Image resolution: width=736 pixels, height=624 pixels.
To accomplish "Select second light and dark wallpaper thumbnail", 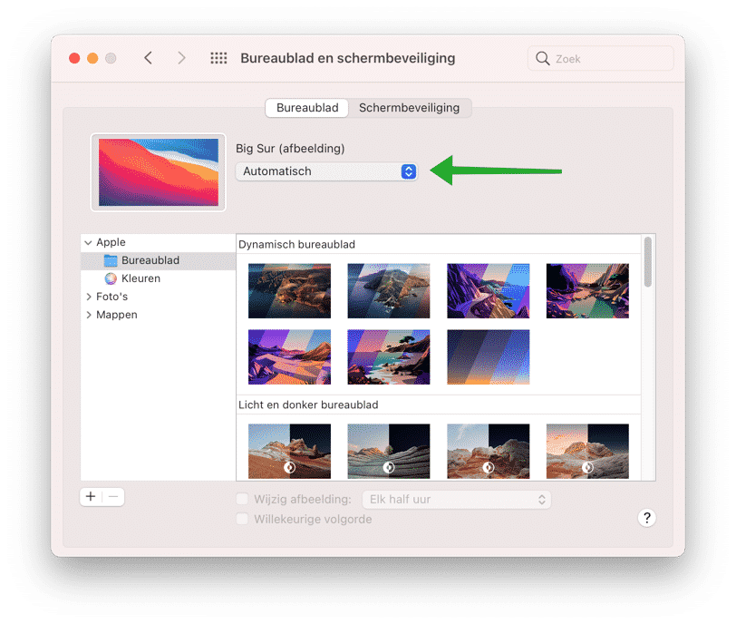I will (x=389, y=452).
